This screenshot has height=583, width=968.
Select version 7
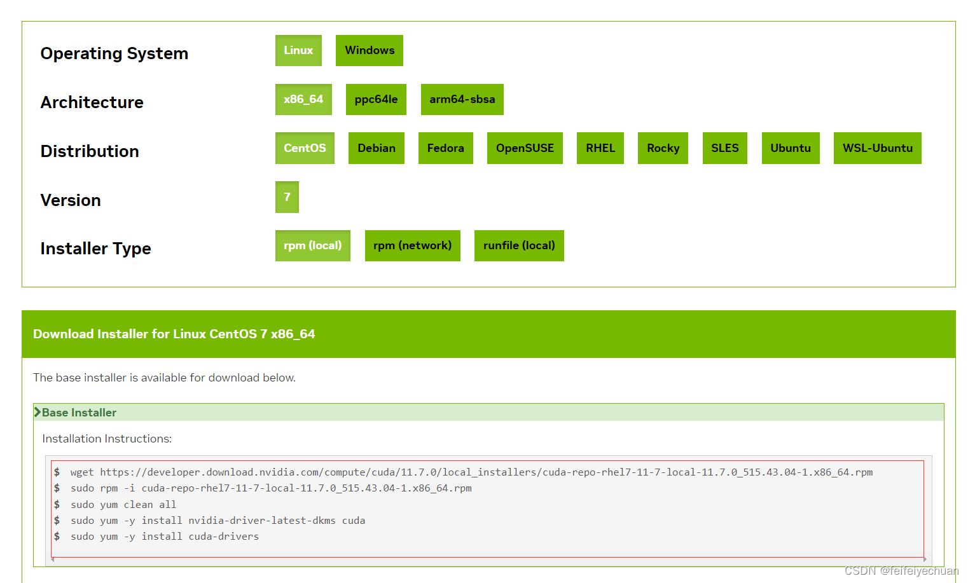[x=287, y=197]
